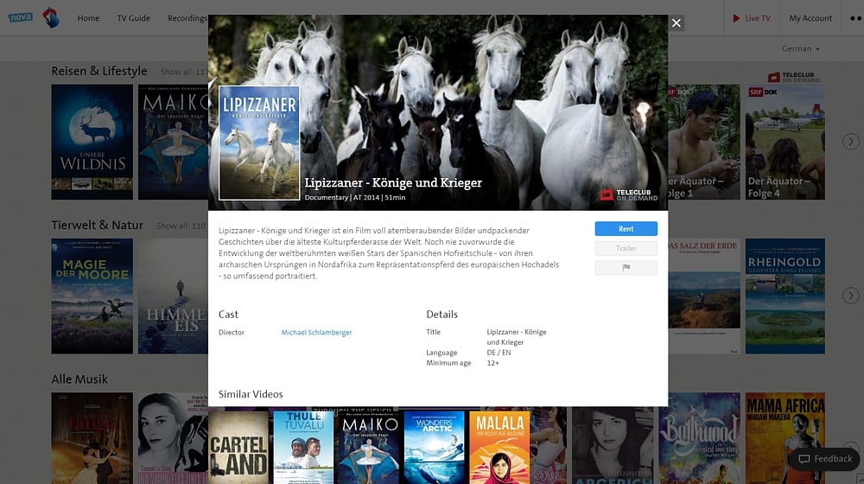Screen dimensions: 864x484
Task: Click next arrow of Tierwelt & Natur row
Action: 851,296
